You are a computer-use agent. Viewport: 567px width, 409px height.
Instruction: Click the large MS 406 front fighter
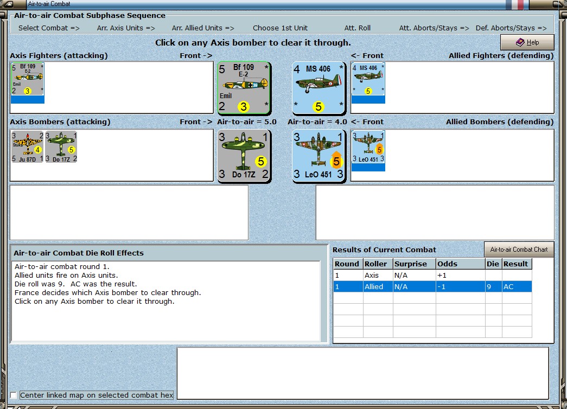(x=318, y=88)
